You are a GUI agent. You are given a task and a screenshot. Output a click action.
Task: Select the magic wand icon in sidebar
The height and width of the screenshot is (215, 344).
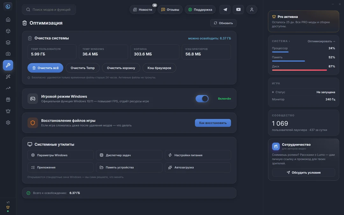click(8, 76)
